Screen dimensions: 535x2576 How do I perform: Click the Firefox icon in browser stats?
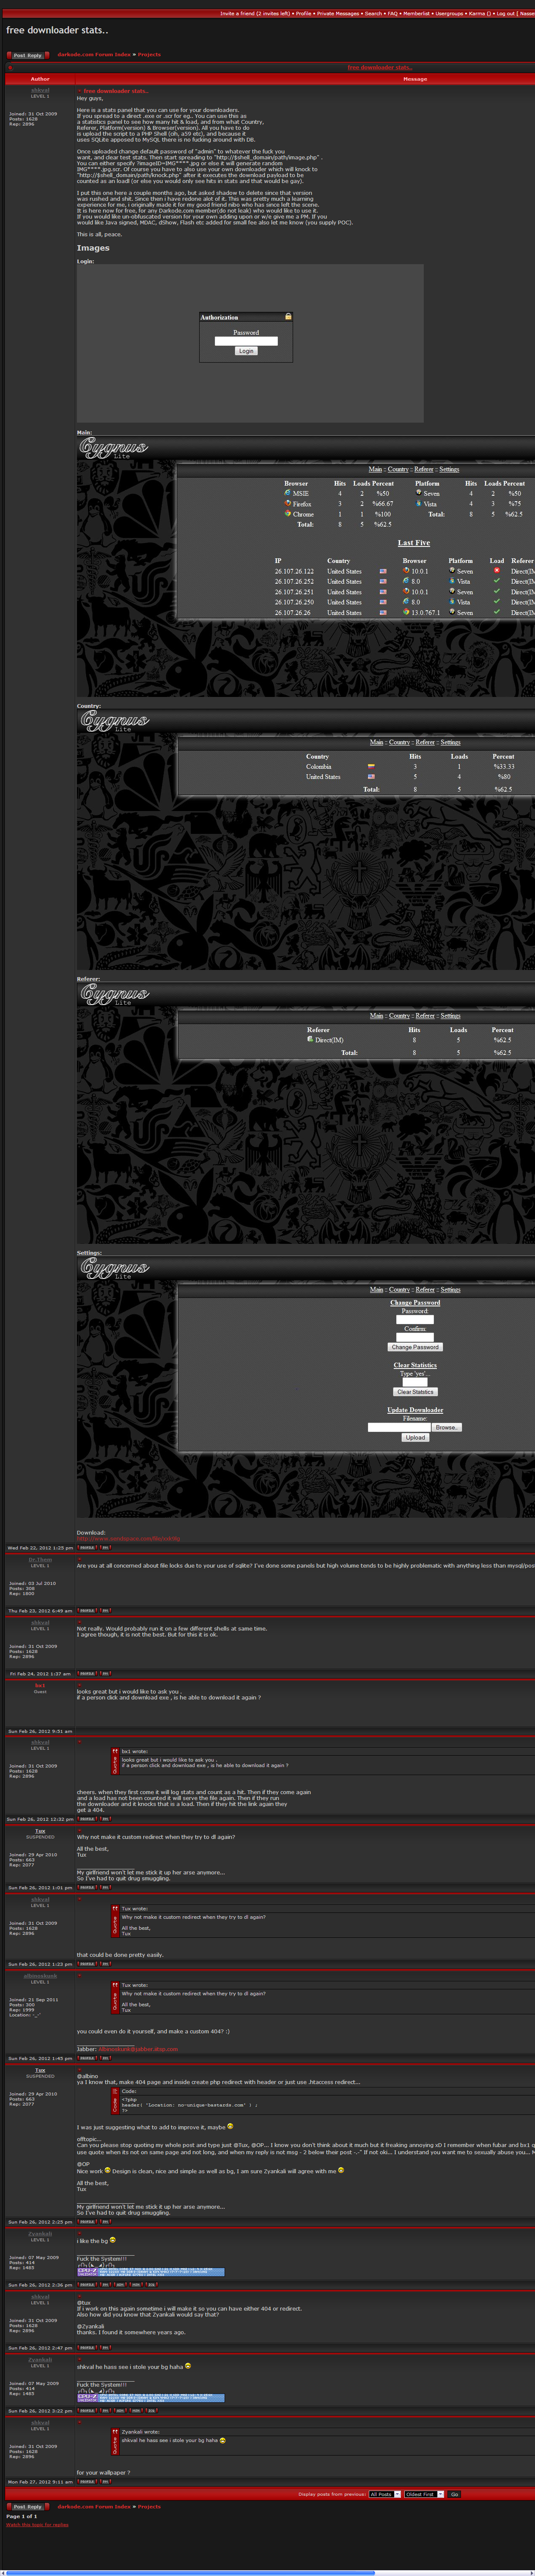click(287, 503)
